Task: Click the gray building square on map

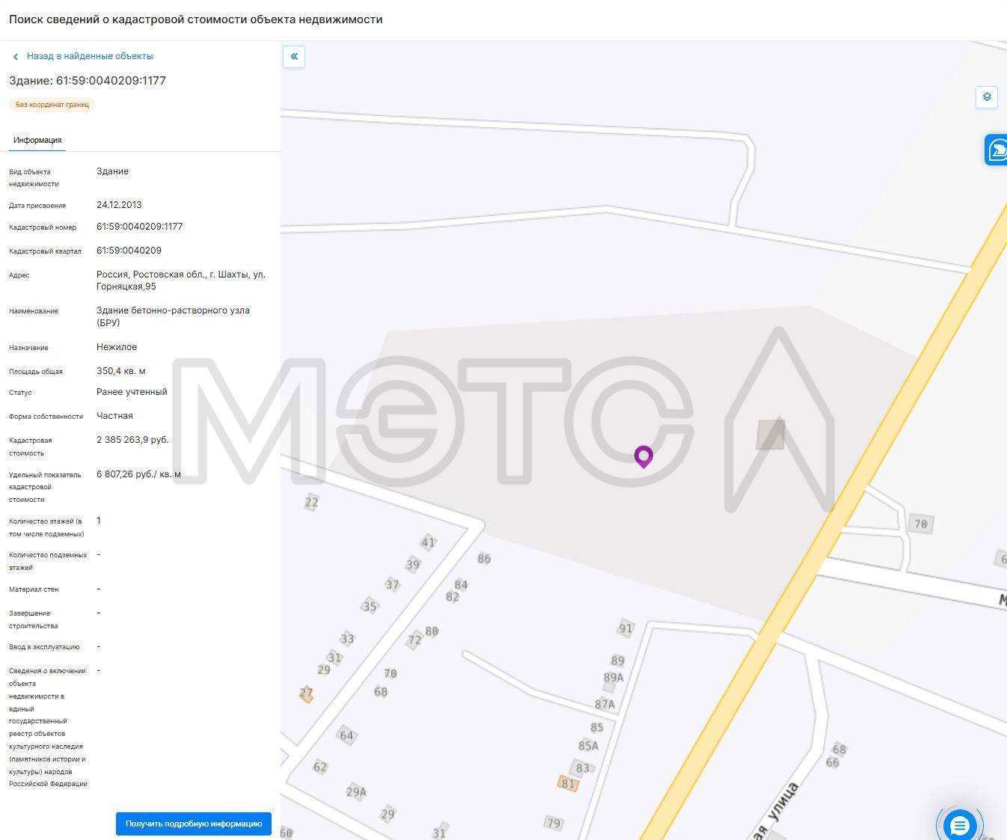Action: point(771,435)
